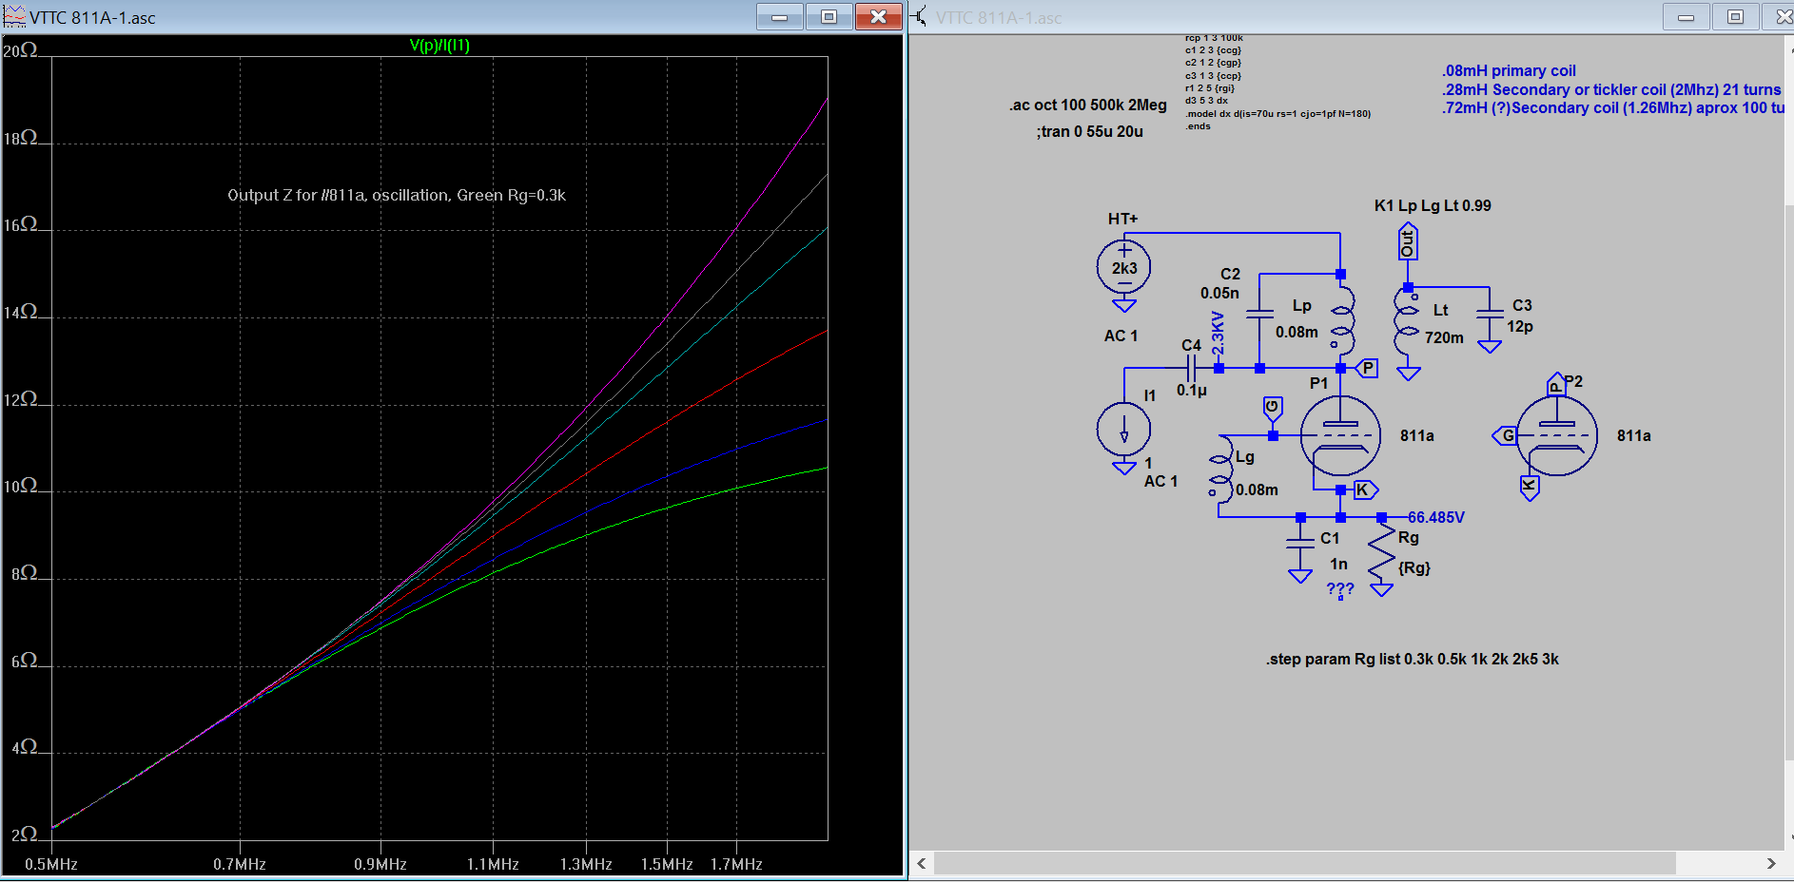Click the .72mH Secondary coil note
1794x883 pixels.
(x=1613, y=107)
